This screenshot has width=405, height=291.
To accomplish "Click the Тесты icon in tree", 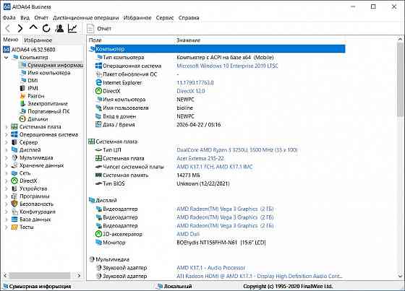I will [x=14, y=227].
